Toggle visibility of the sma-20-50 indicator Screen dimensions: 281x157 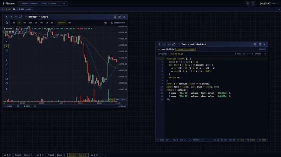tap(20, 32)
